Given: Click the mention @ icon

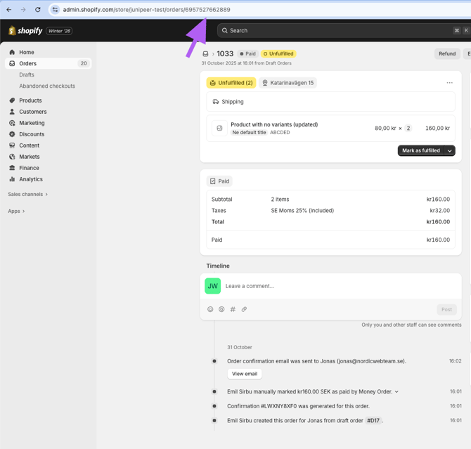Looking at the screenshot, I should 221,309.
